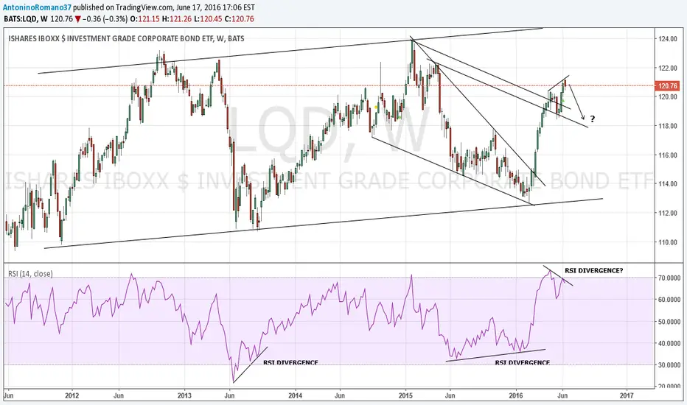Click the red down-triangle change indicator
The height and width of the screenshot is (405, 687).
click(77, 19)
